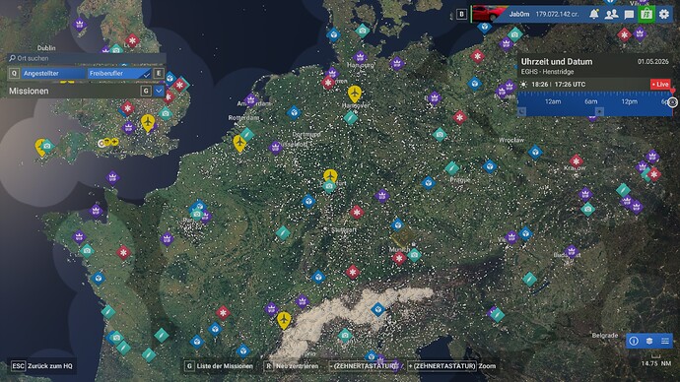Select yellow airplane pin at Frankfurt
The height and width of the screenshot is (382, 680).
[330, 176]
